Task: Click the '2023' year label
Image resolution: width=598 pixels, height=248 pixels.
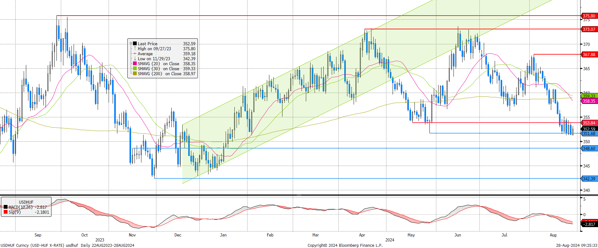Action: click(100, 240)
